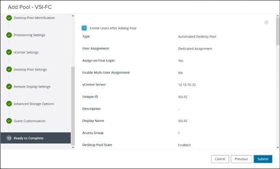Click the No value for Multi-User Assignment
The height and width of the screenshot is (169, 280).
[x=180, y=73]
